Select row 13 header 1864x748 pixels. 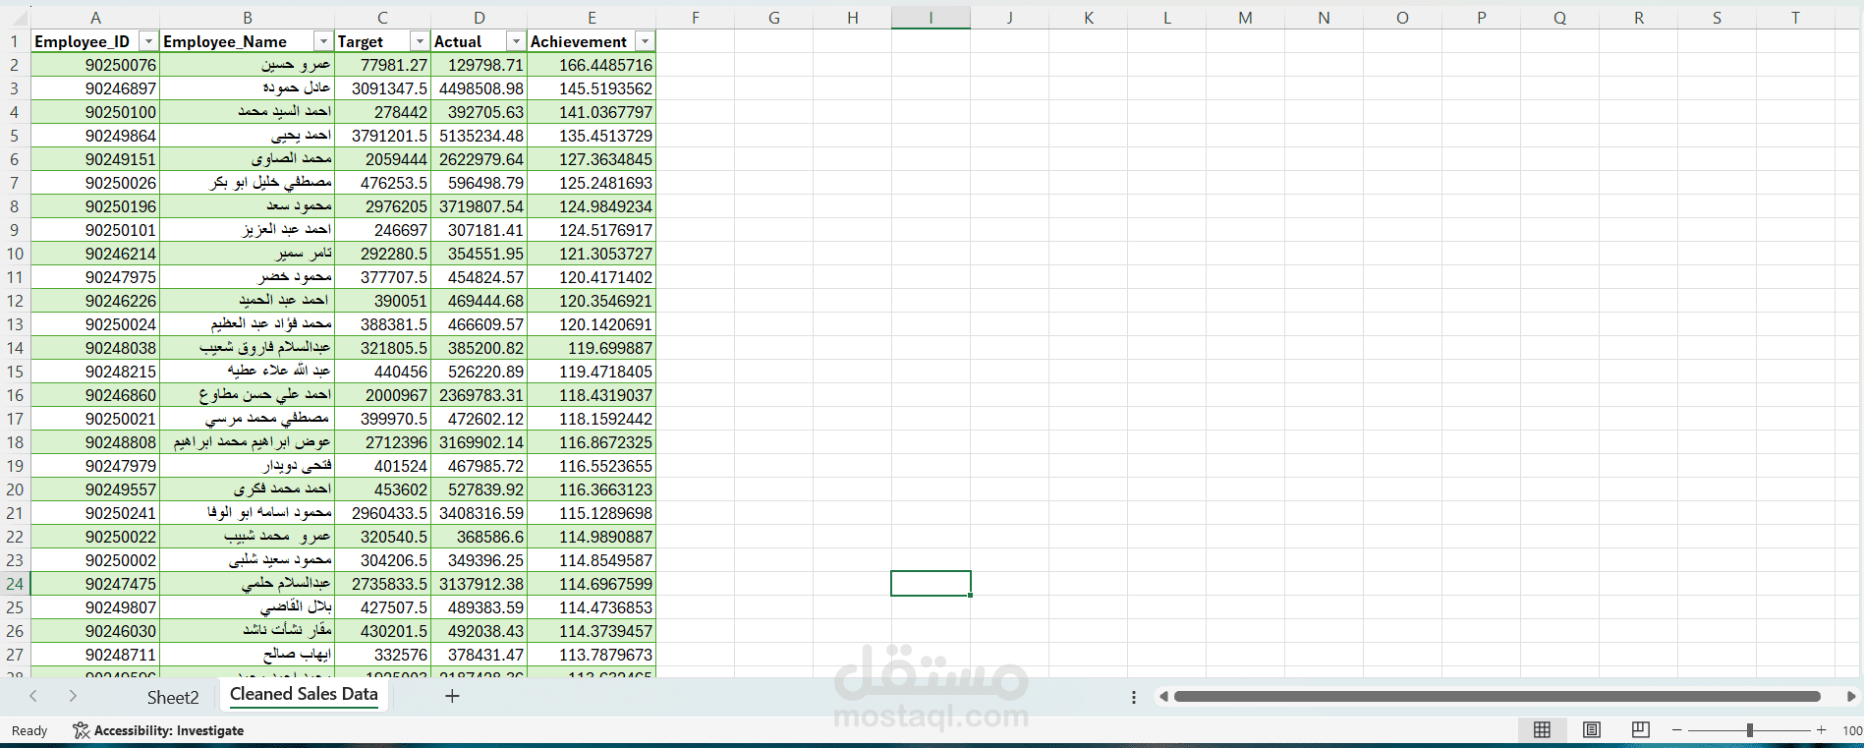[15, 324]
